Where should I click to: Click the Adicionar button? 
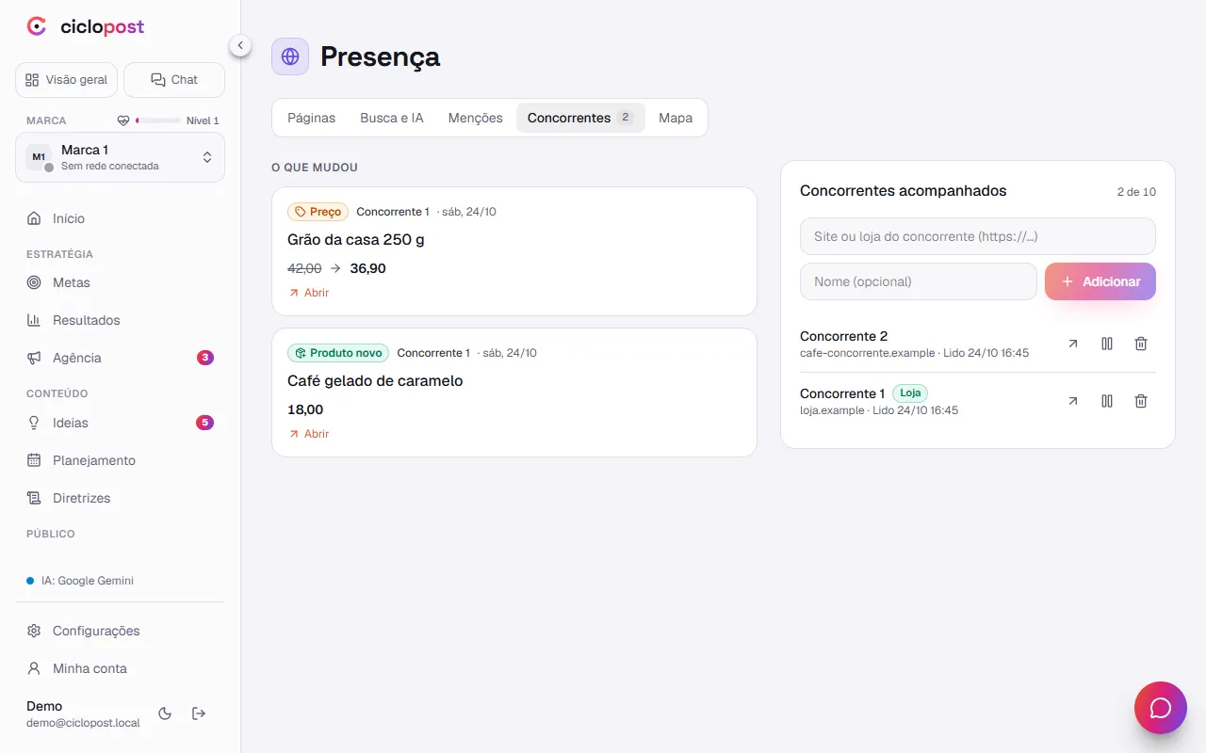tap(1100, 281)
